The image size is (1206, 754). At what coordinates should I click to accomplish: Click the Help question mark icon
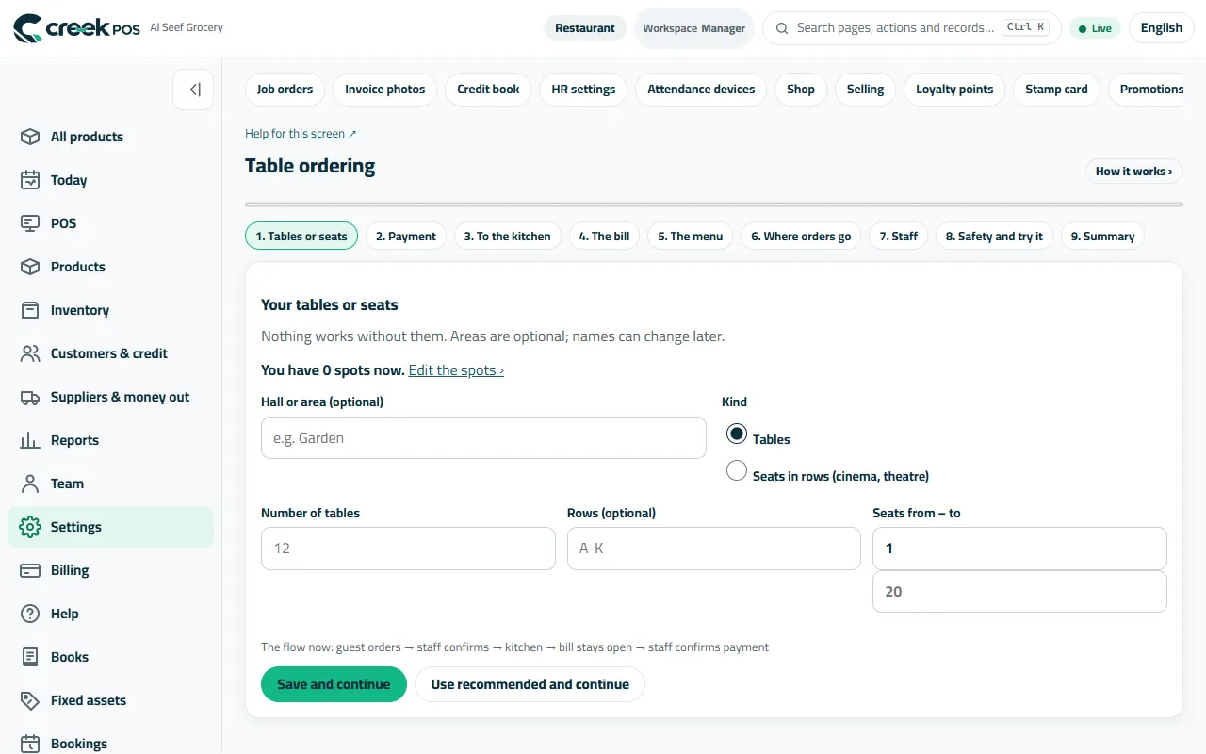30,614
